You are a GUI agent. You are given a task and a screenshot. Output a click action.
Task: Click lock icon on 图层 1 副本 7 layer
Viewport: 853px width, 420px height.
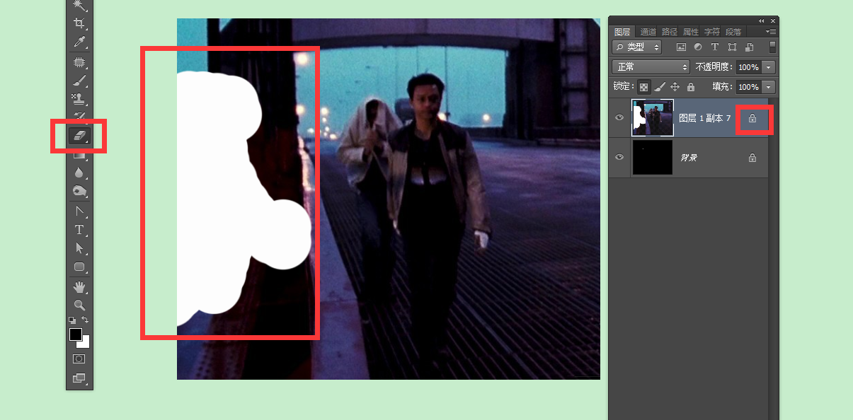point(752,119)
